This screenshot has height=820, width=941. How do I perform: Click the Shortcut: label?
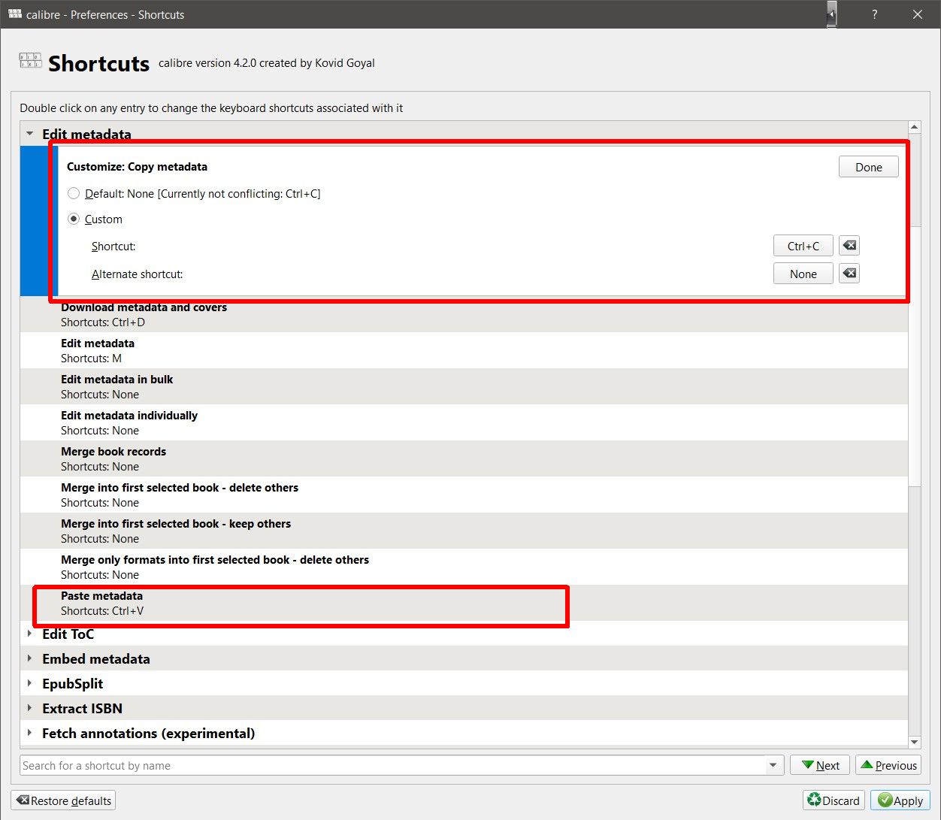click(113, 247)
